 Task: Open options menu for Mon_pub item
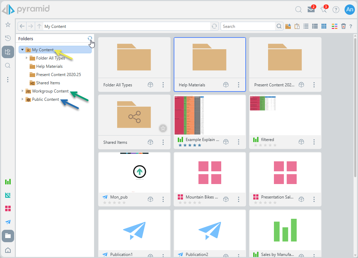[163, 199]
